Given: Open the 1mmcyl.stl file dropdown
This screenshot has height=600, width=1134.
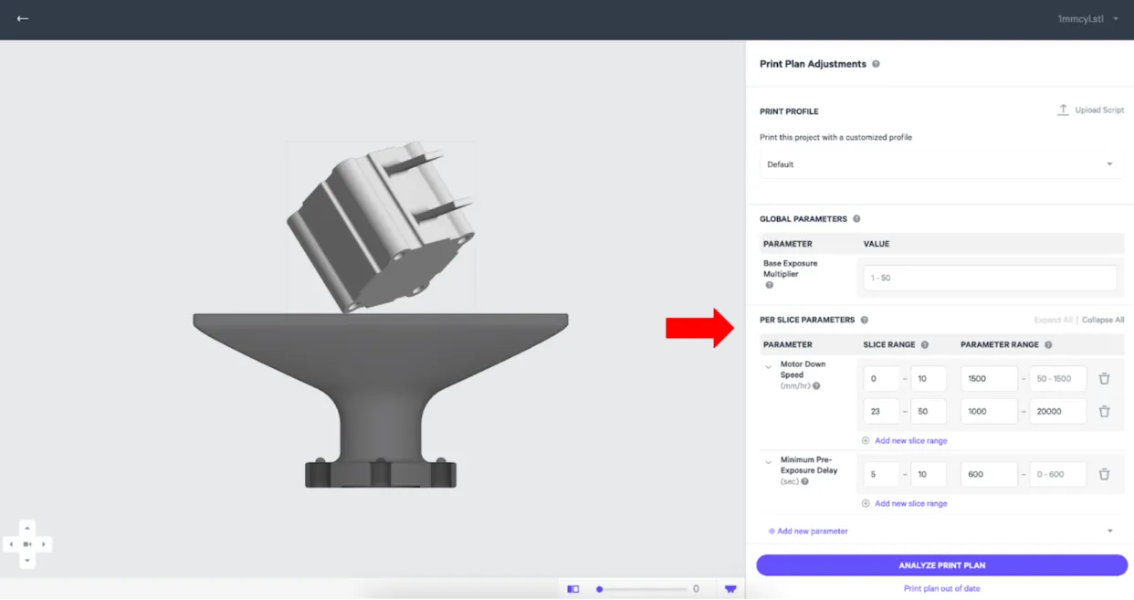Looking at the screenshot, I should [1088, 18].
